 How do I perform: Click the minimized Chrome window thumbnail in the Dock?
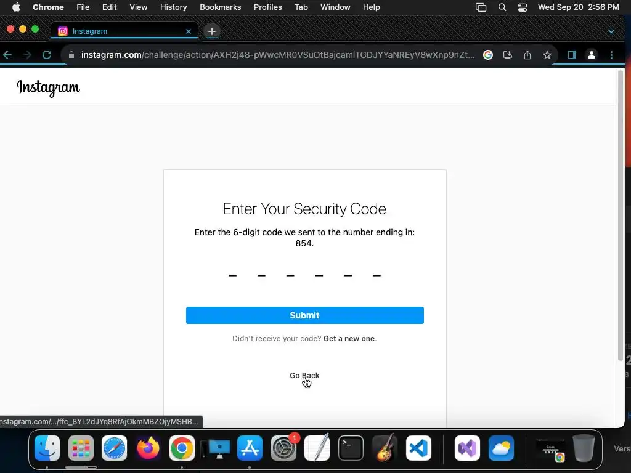point(551,450)
